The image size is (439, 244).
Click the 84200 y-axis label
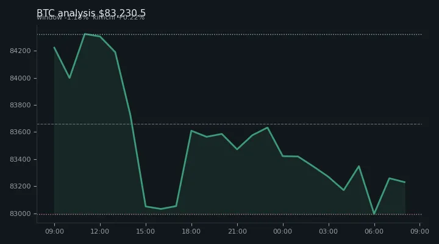pyautogui.click(x=20, y=51)
